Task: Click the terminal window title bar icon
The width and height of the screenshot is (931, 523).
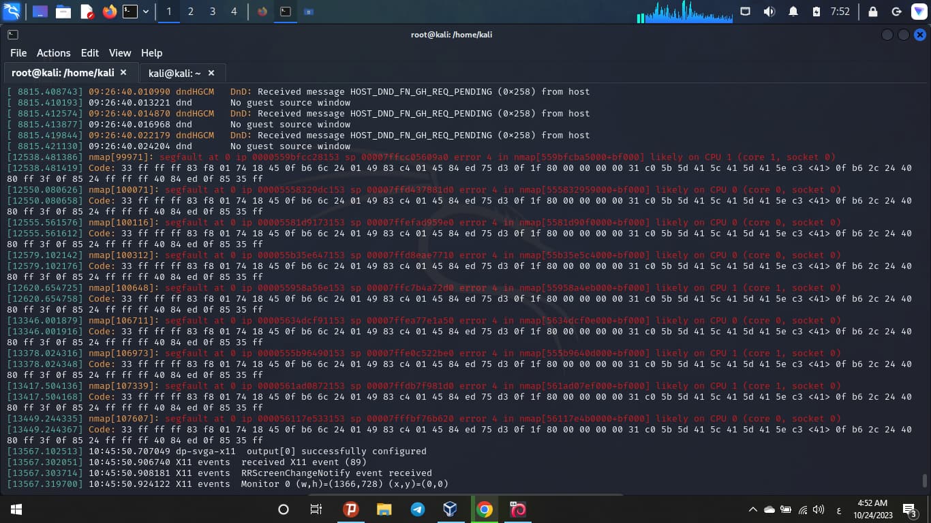Action: point(13,35)
